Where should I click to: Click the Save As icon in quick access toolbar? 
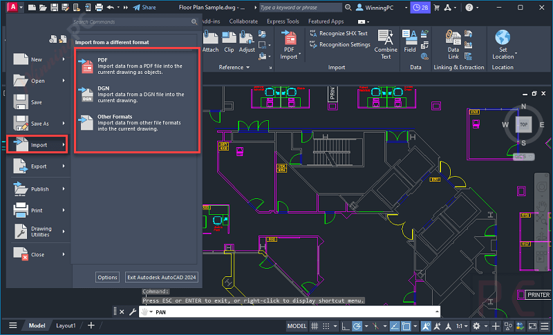pos(65,8)
